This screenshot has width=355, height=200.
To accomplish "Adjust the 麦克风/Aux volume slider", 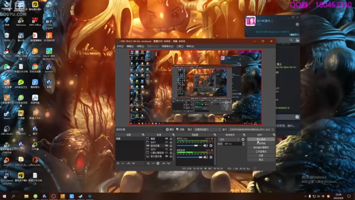I will pyautogui.click(x=189, y=146).
